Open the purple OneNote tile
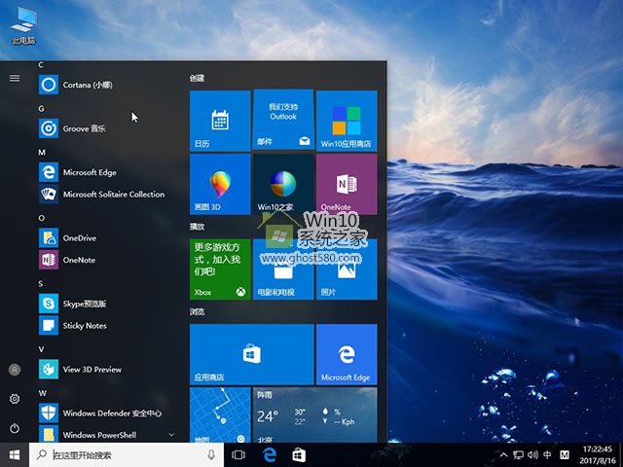This screenshot has width=623, height=467. coord(347,184)
